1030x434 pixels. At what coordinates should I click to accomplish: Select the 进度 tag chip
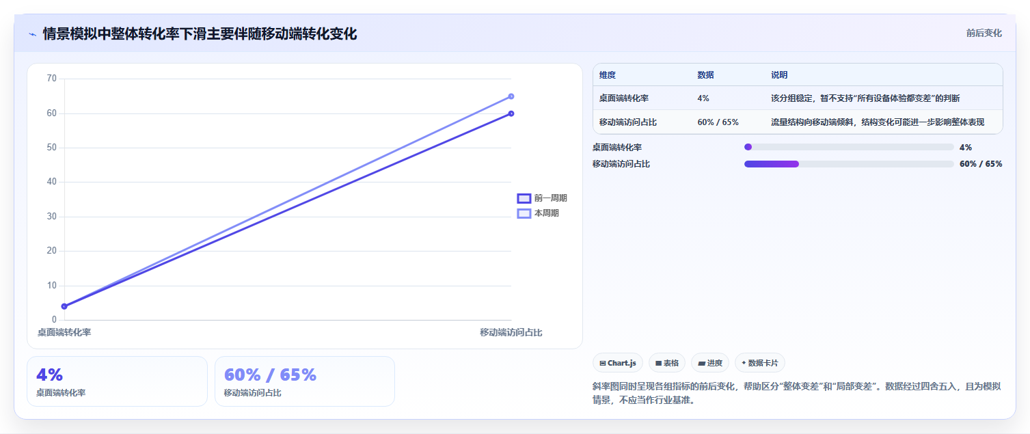(710, 363)
